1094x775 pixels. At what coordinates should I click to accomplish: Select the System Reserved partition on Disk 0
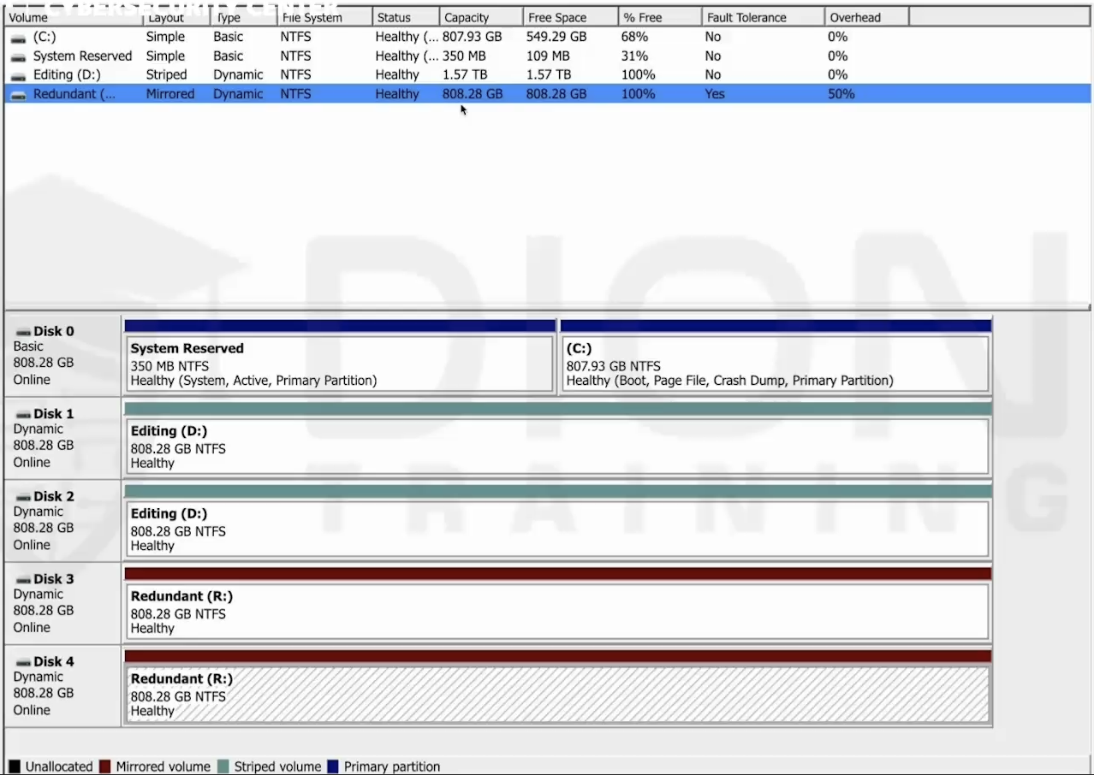340,364
